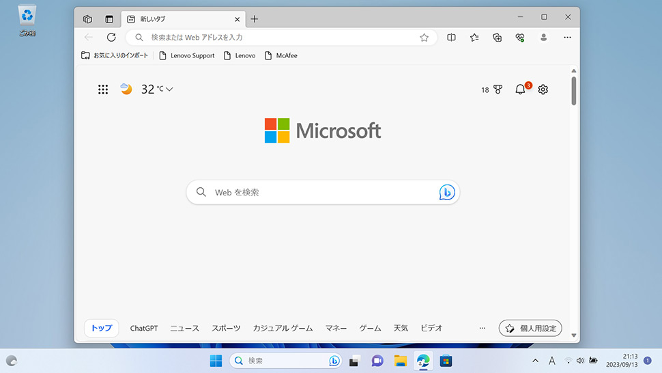The height and width of the screenshot is (373, 662).
Task: Select the ビデオ feed tab
Action: coord(431,328)
